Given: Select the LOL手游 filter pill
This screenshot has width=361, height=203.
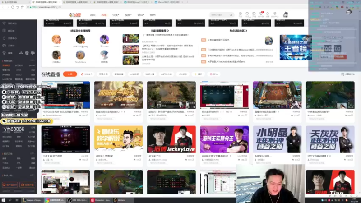Looking at the screenshot, I should coord(183,74).
